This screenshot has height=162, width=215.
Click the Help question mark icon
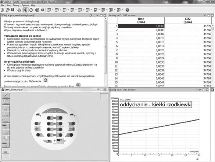(x=128, y=10)
